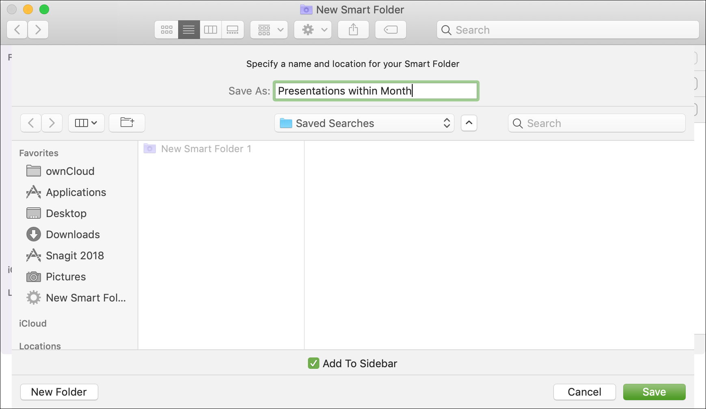Click the Desktop sidebar icon

tap(34, 213)
